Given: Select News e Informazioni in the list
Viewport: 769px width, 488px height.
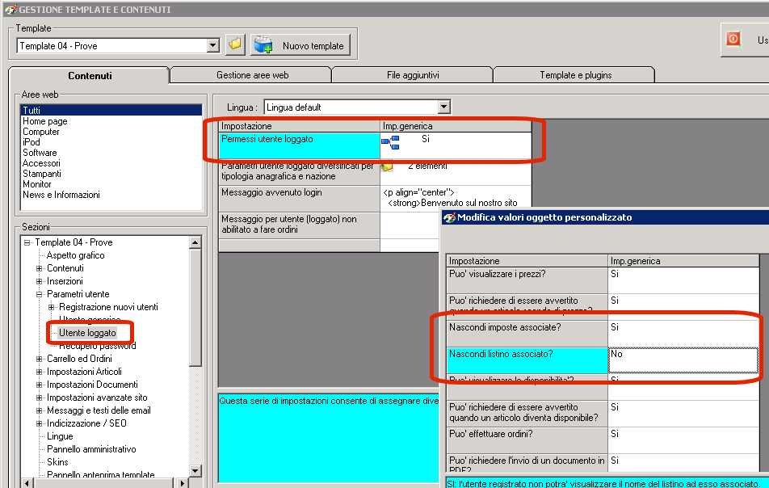Looking at the screenshot, I should (111, 195).
